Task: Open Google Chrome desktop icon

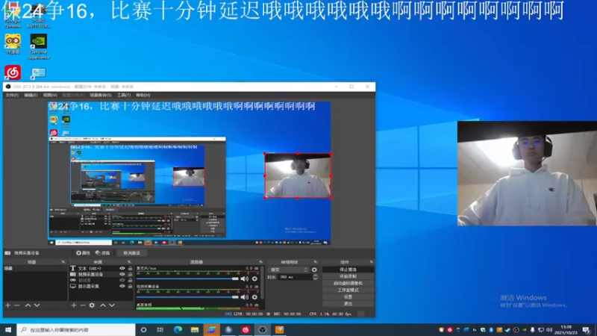Action: (13, 14)
